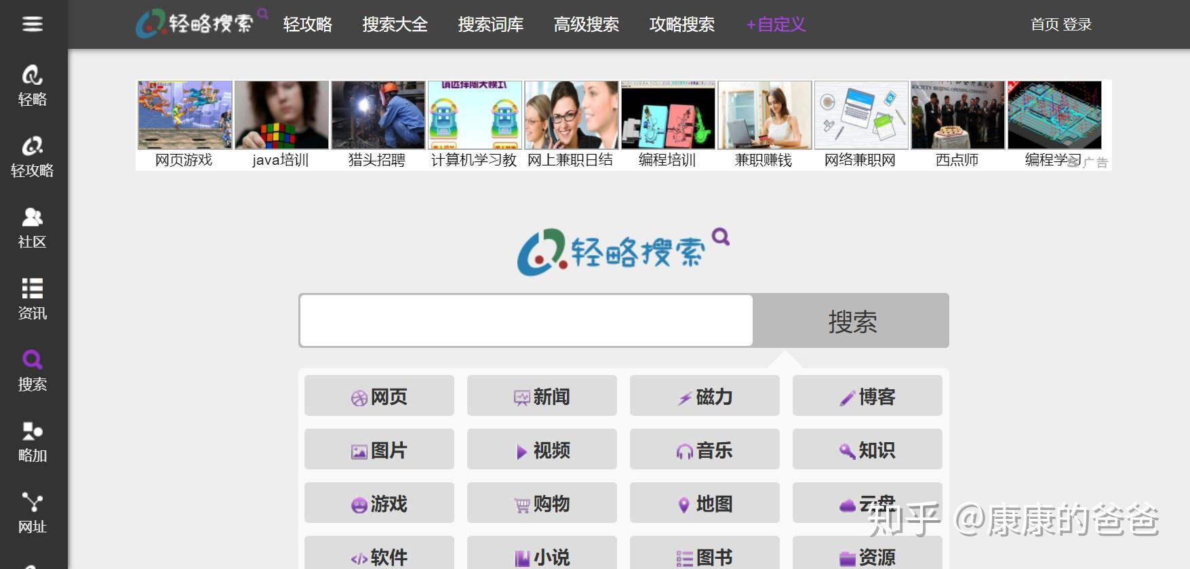The height and width of the screenshot is (569, 1190).
Task: Select 搜索 in the sidebar
Action: (33, 371)
